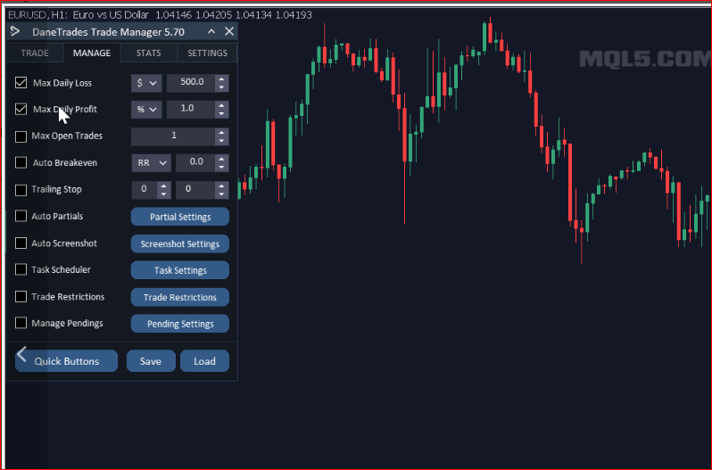Click the Save button
712x470 pixels.
click(x=151, y=361)
